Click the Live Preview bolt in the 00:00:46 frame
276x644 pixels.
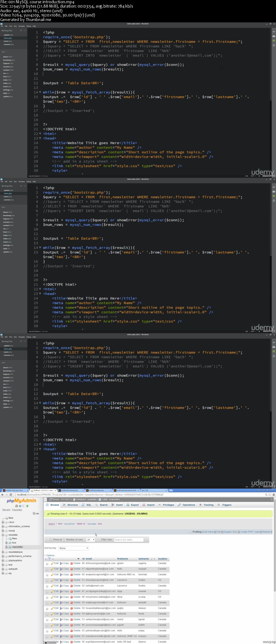point(274,32)
